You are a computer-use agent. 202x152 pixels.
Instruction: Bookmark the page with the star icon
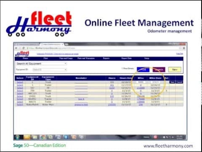point(181,48)
